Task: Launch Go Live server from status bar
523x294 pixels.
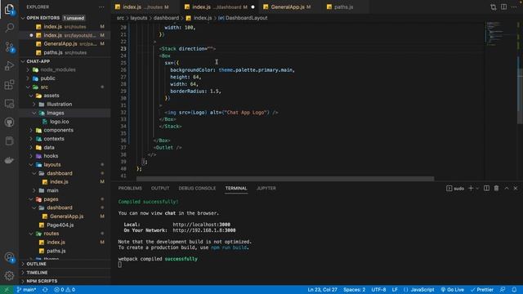Action: point(452,290)
